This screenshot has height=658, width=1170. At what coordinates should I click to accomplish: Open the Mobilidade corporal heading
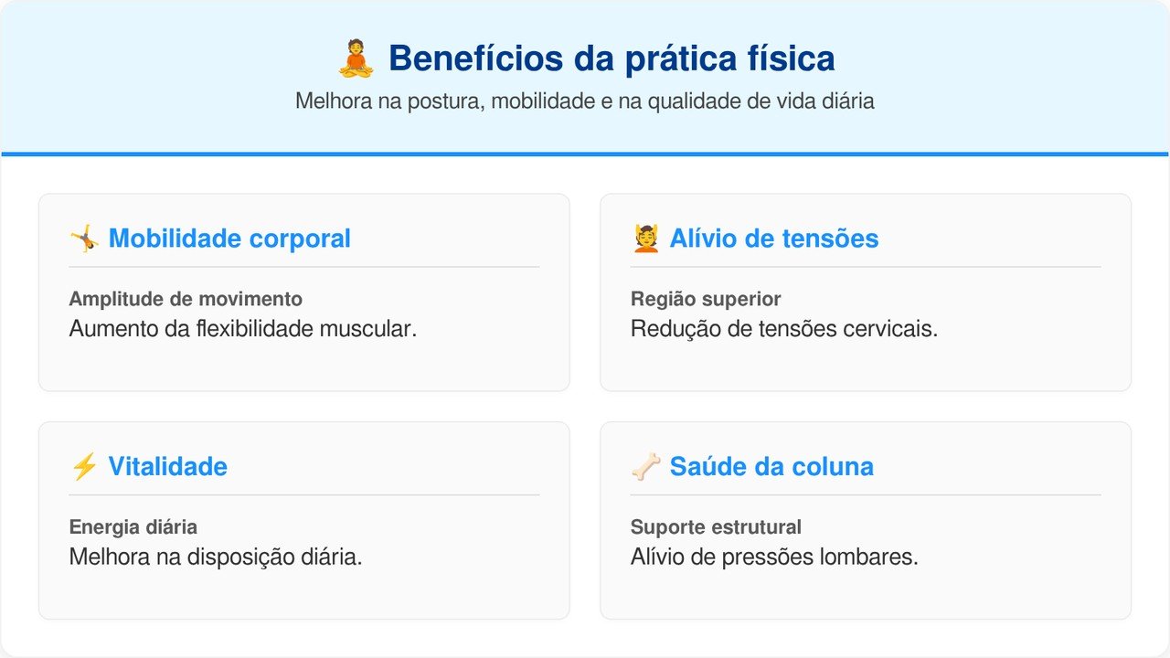point(229,239)
